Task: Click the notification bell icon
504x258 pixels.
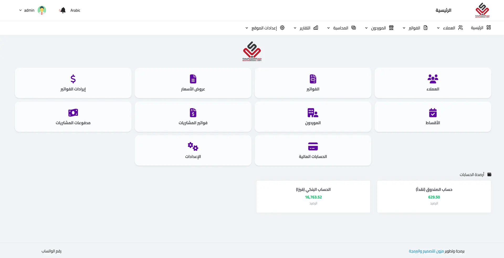Action: click(x=63, y=10)
